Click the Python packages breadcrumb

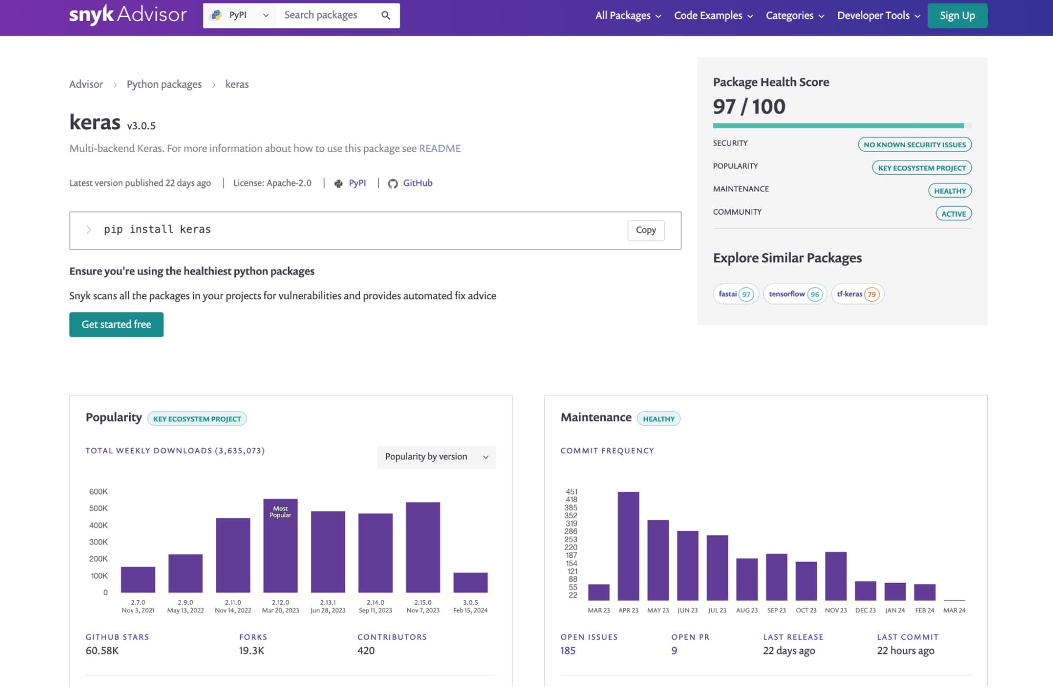click(164, 84)
